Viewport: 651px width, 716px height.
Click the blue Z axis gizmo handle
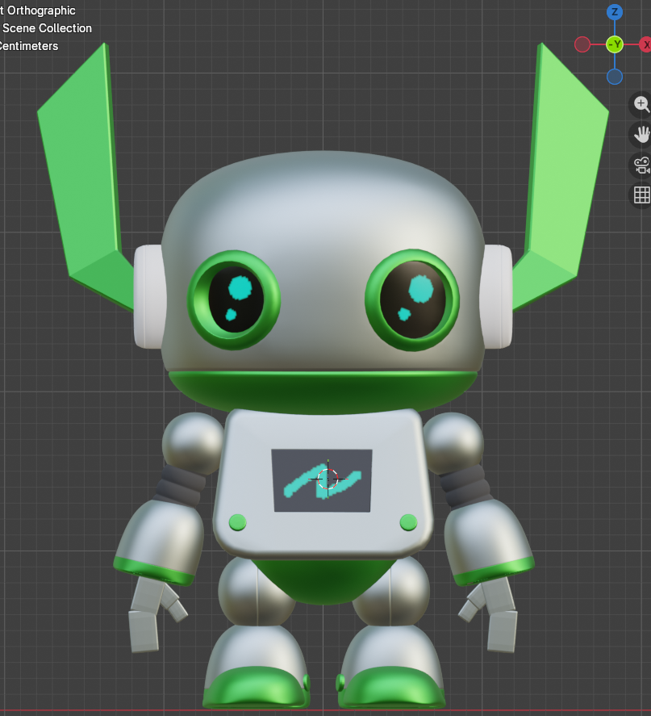pyautogui.click(x=615, y=12)
